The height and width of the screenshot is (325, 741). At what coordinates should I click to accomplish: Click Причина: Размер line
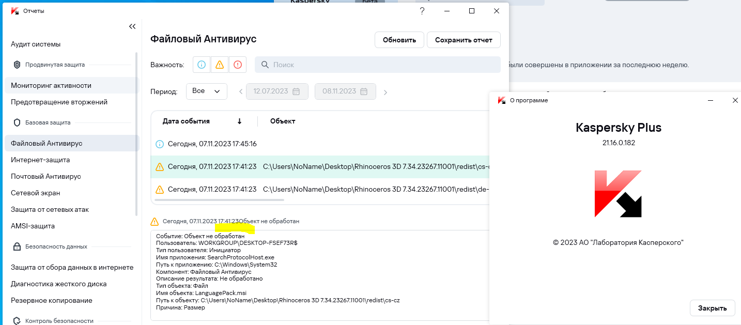pyautogui.click(x=180, y=307)
